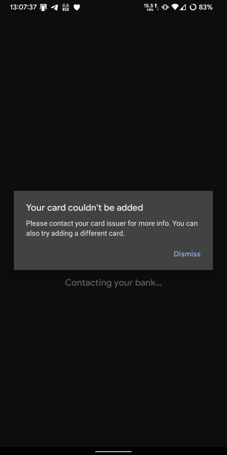The image size is (227, 455).
Task: Tap the vibrate mode status icon
Action: click(165, 7)
